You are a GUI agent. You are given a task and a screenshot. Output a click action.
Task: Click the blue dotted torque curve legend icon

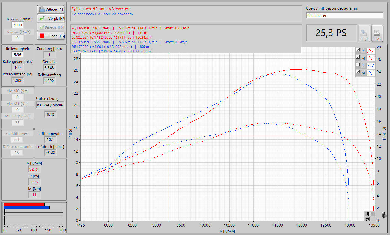point(371,73)
